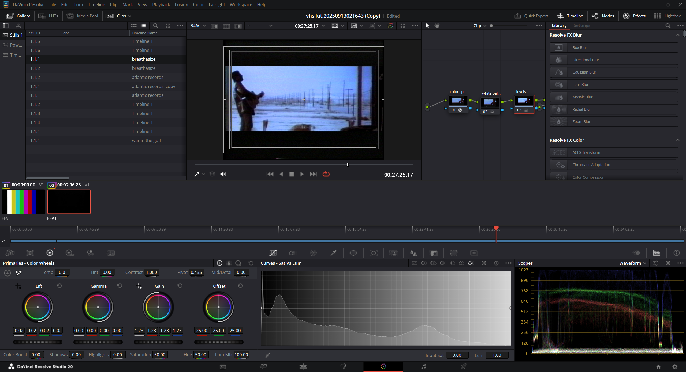Switch to the Settings tab

coord(582,25)
